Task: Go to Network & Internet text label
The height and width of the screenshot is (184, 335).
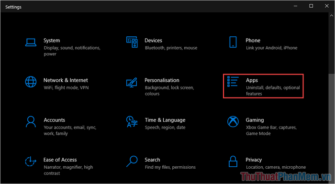Action: (66, 80)
